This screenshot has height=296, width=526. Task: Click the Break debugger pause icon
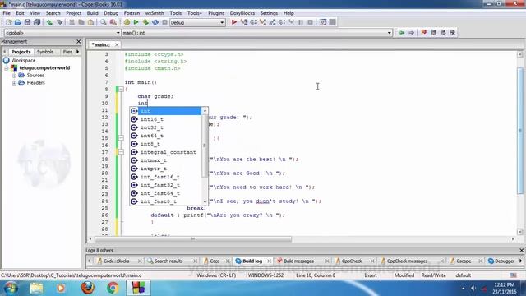[301, 22]
